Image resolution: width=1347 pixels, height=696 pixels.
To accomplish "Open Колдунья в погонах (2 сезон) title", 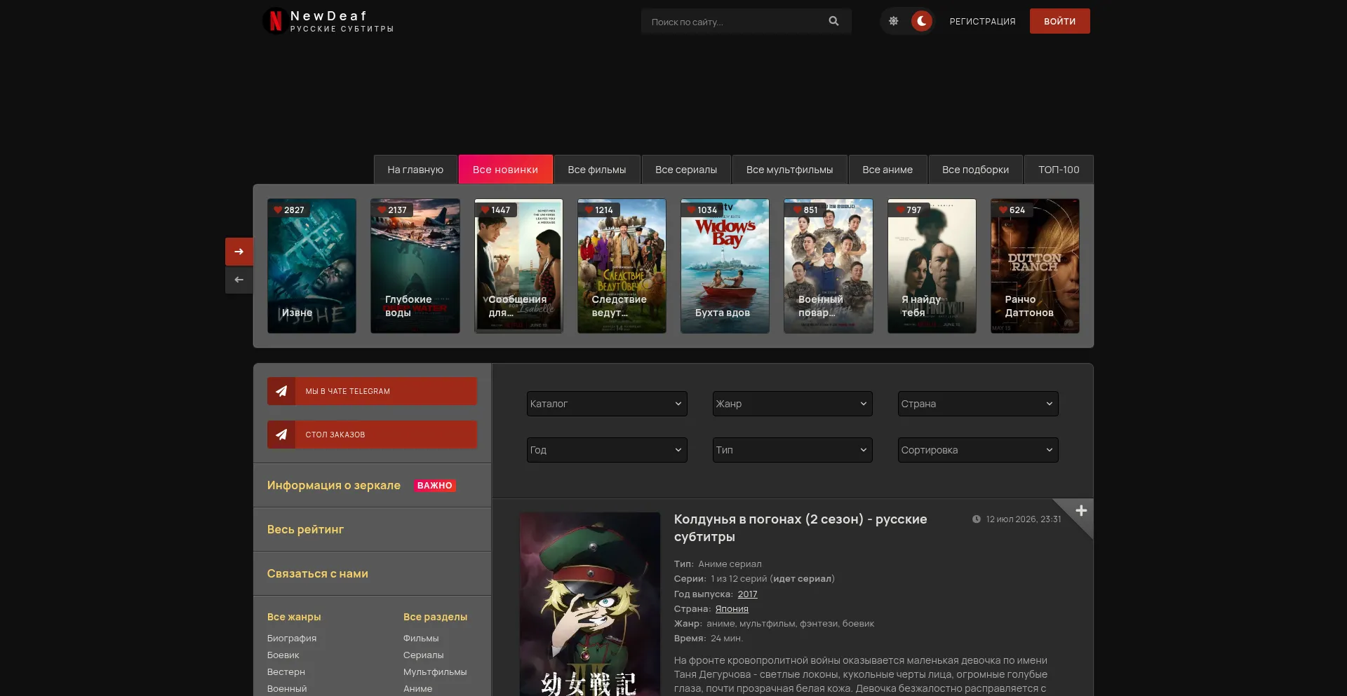I will [800, 528].
